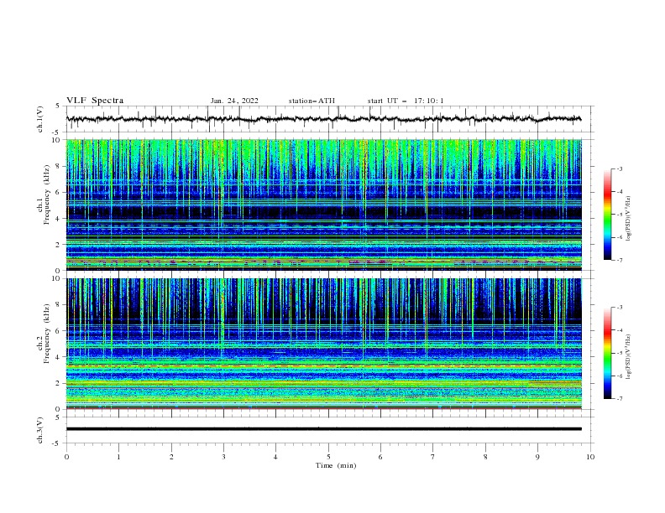Click the ch.3 flat voltage trace

[324, 429]
